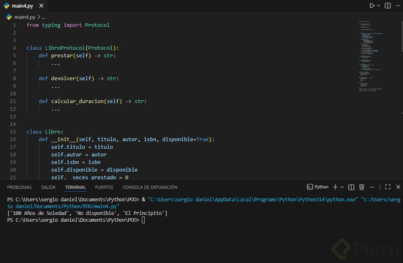Open the SALIDA output tab
The height and width of the screenshot is (263, 403).
48,187
